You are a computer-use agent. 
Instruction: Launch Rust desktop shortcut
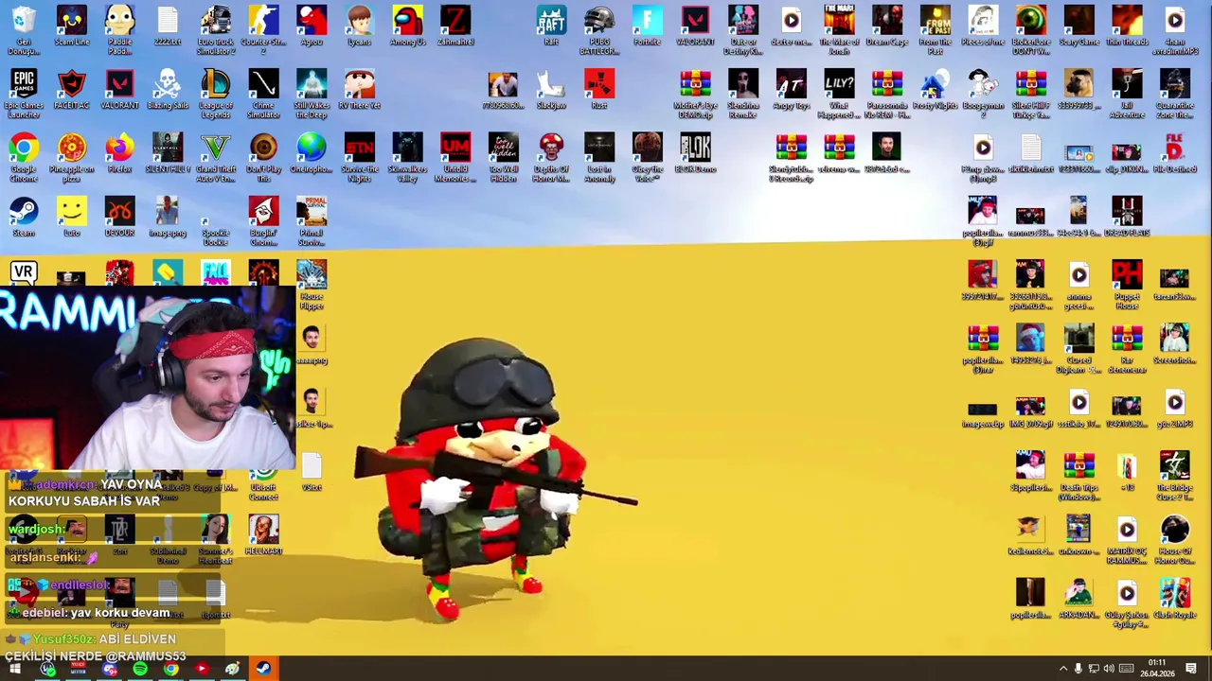599,90
